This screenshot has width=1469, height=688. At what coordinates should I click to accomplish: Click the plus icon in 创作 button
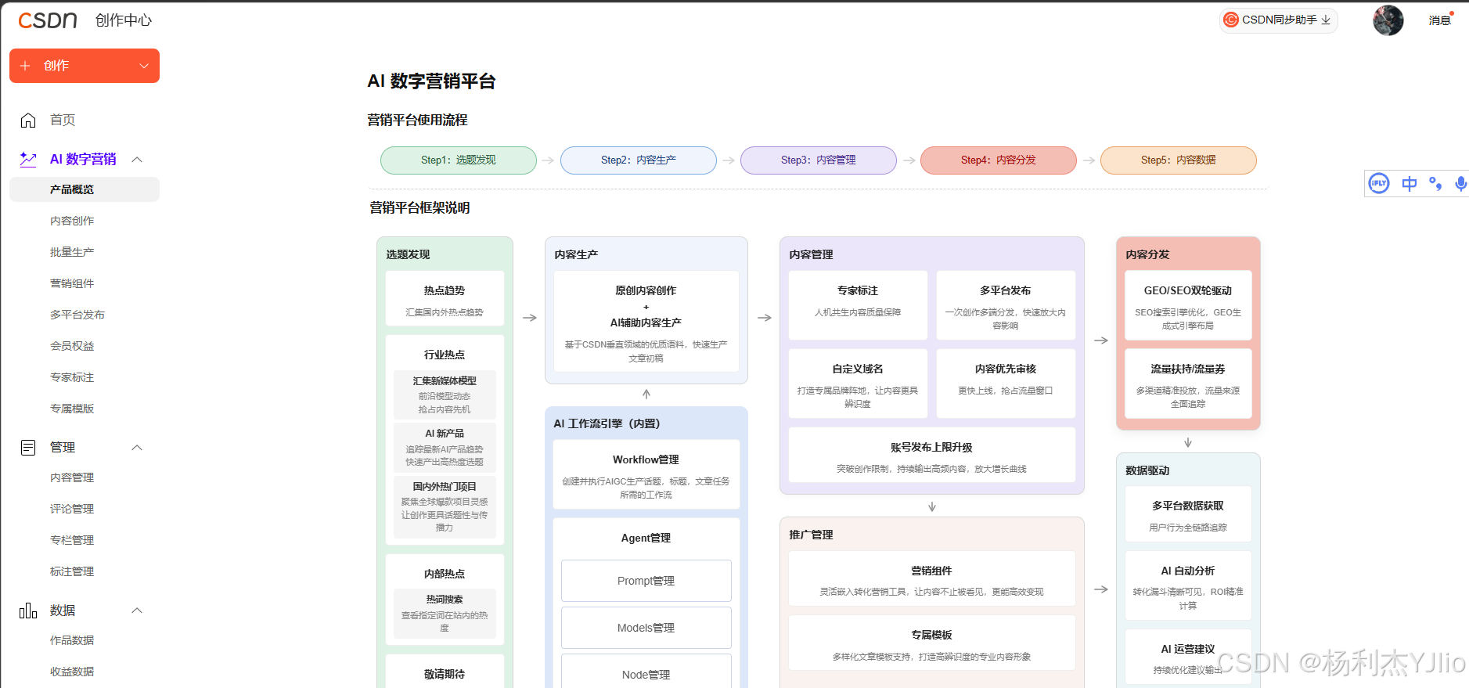click(x=25, y=66)
